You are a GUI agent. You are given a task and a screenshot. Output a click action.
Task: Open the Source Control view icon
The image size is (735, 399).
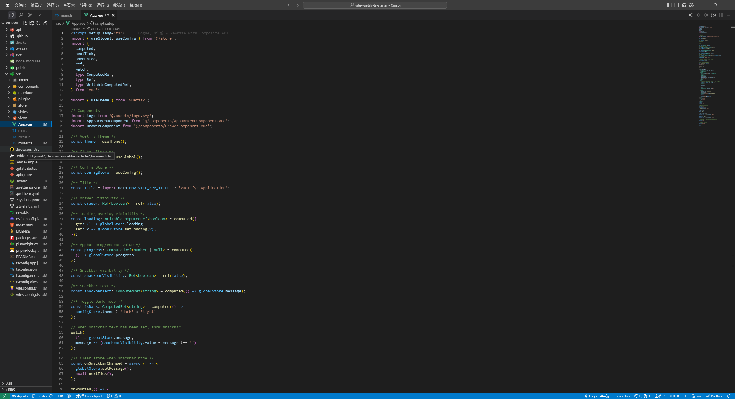pyautogui.click(x=30, y=15)
